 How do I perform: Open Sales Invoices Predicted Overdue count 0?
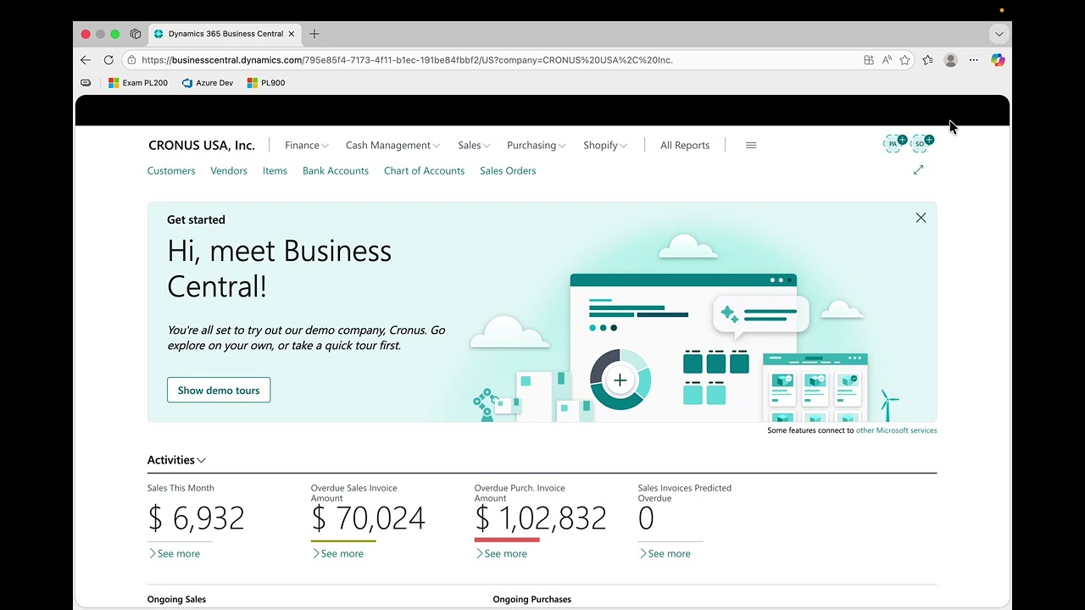coord(646,518)
